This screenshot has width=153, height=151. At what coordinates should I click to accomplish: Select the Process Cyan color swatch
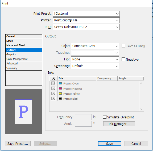click(x=60, y=83)
